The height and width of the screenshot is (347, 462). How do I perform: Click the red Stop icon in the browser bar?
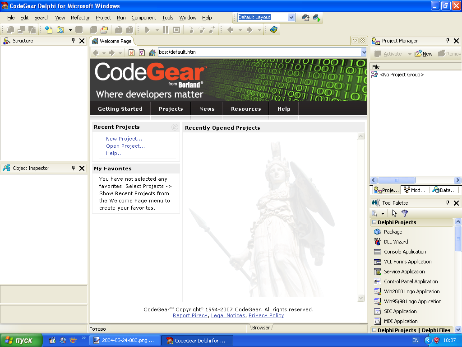click(x=131, y=53)
